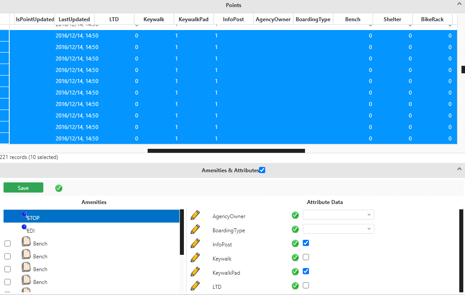Screen dimensions: 465x295
Task: Click the Save button
Action: [23, 187]
